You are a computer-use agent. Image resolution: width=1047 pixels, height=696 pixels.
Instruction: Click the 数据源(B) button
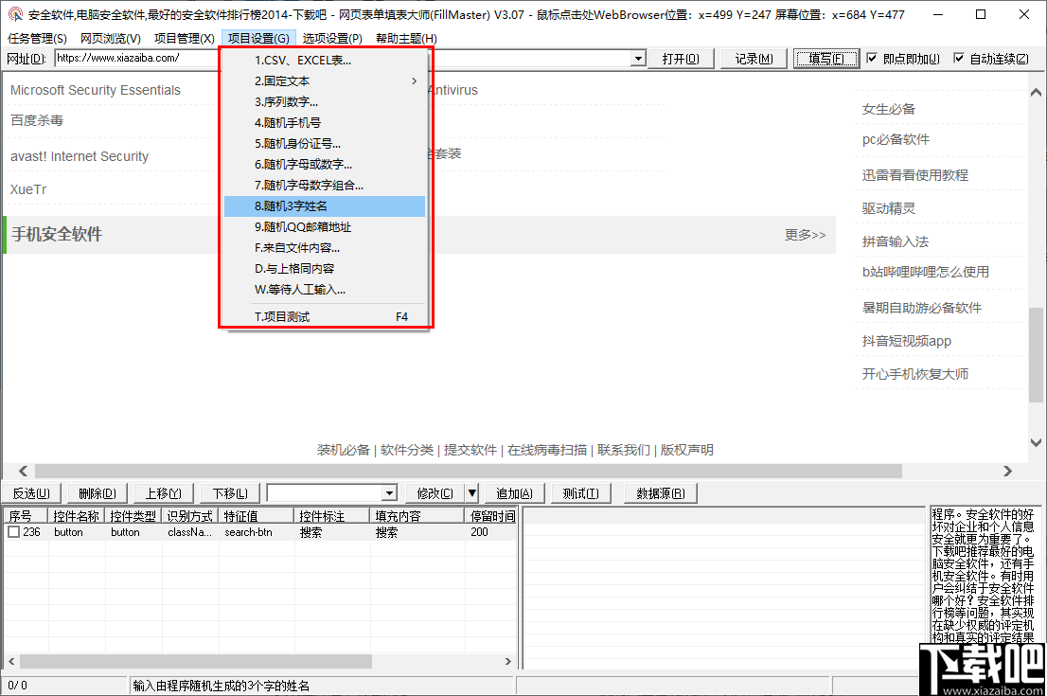click(660, 492)
